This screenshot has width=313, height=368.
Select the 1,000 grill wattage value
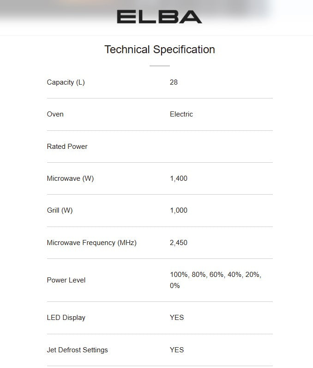178,210
